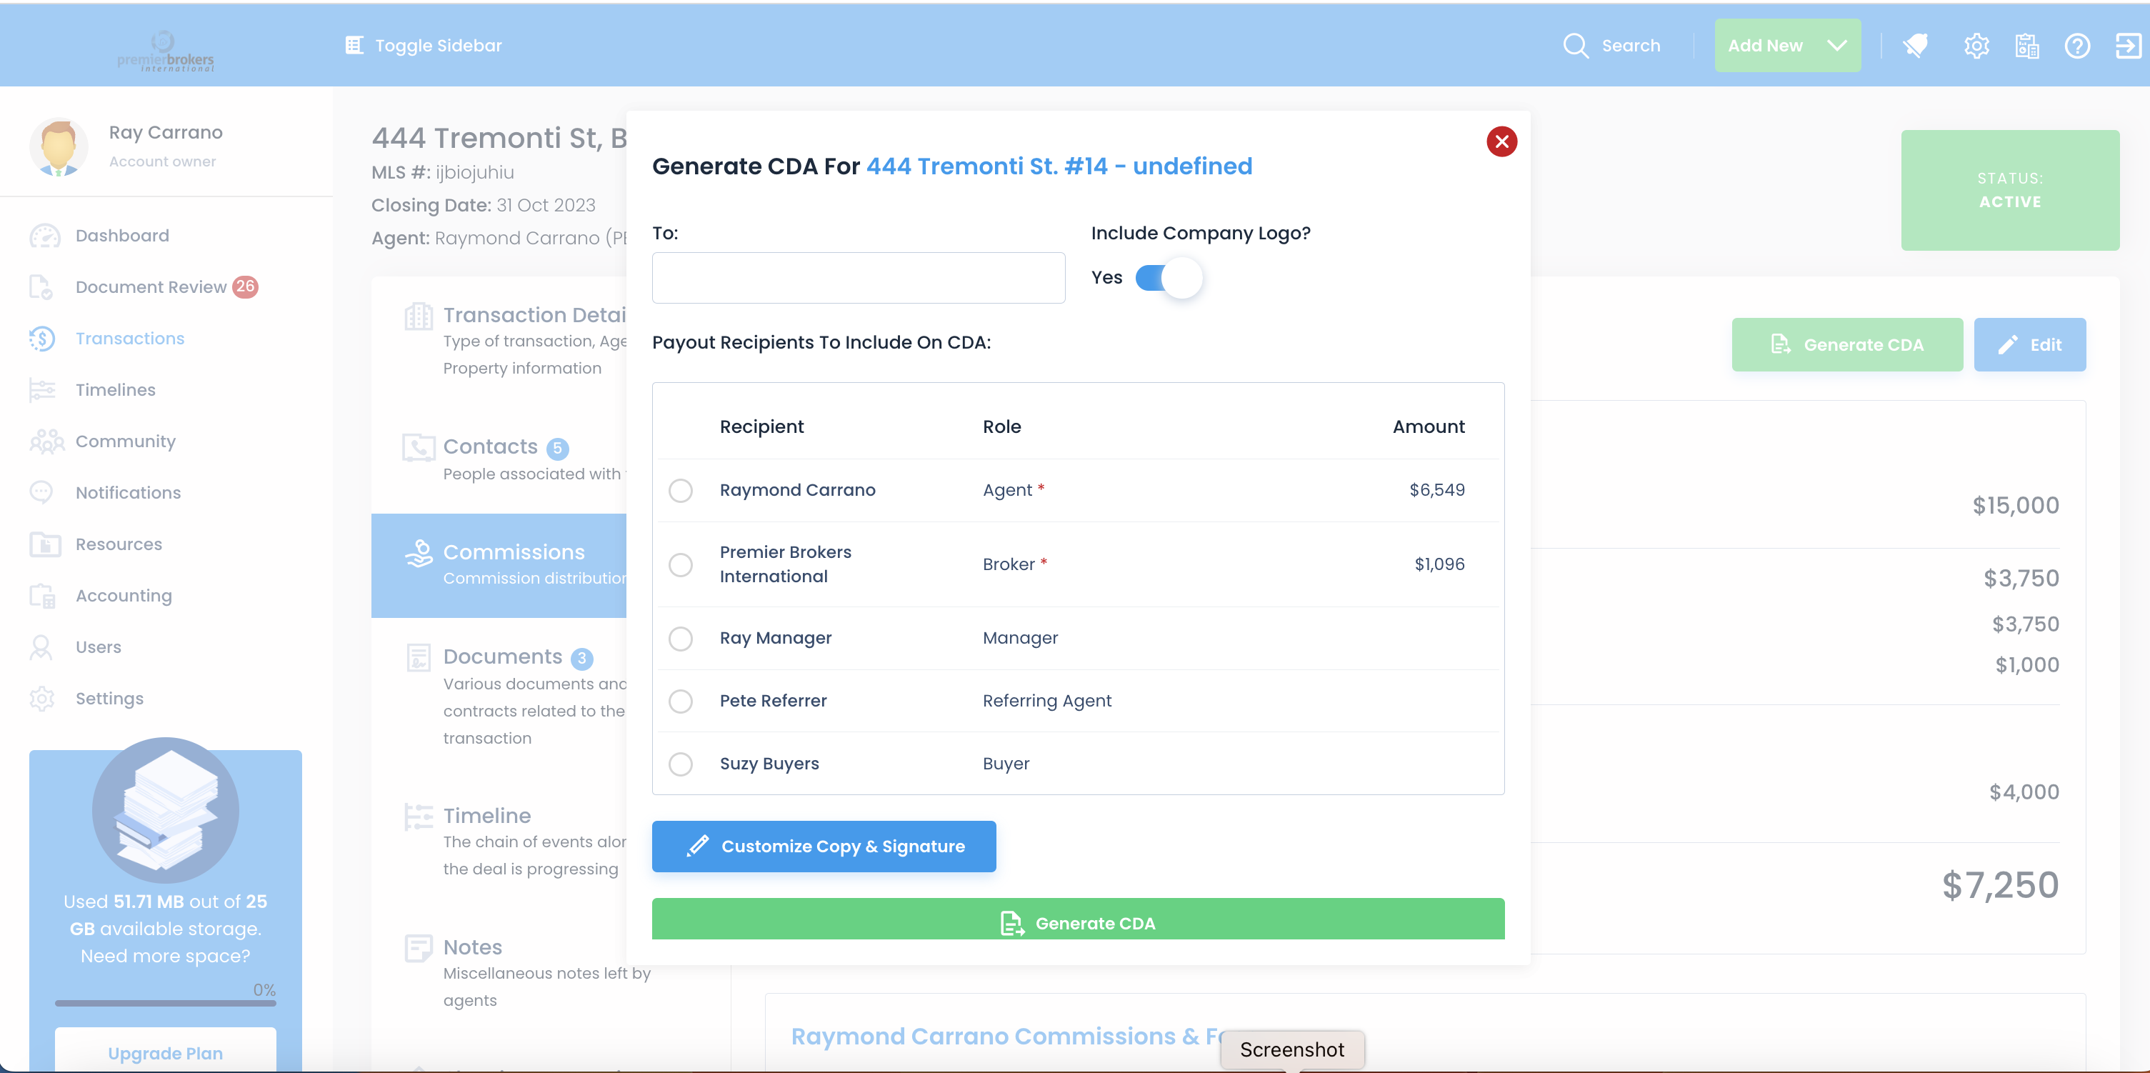This screenshot has width=2150, height=1073.
Task: Click the Toggle Sidebar icon
Action: click(354, 45)
